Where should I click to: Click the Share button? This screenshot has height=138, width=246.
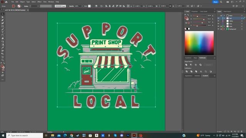point(215,2)
